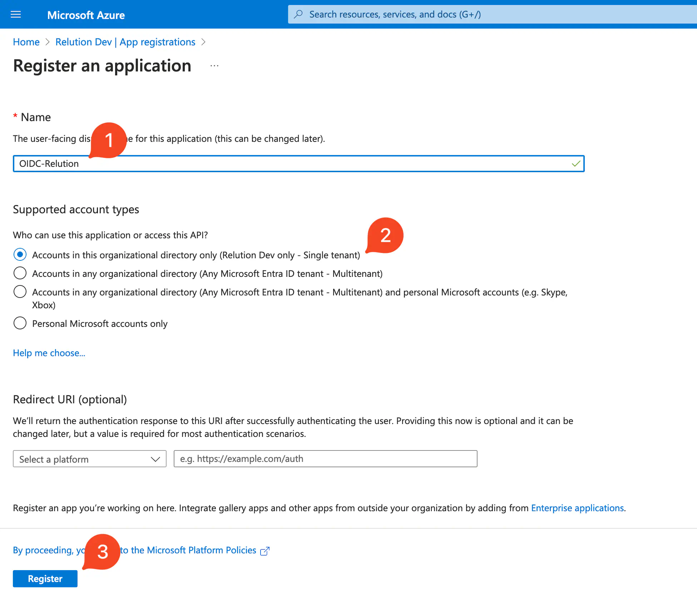697x598 pixels.
Task: Select Personal Microsoft accounts only
Action: (x=20, y=323)
